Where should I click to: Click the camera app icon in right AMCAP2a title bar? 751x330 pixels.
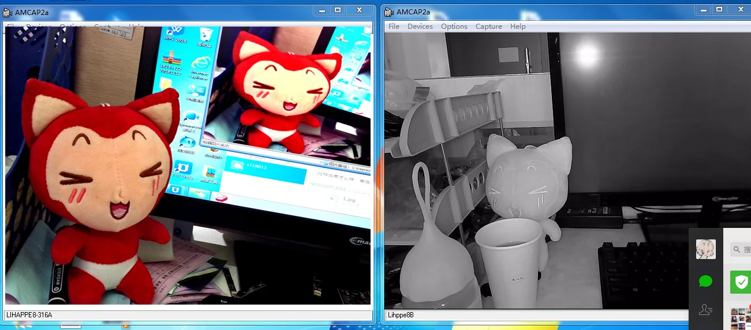(390, 12)
